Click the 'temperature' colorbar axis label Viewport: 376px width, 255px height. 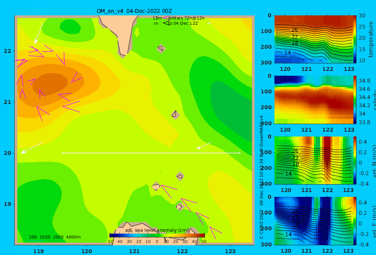(371, 39)
